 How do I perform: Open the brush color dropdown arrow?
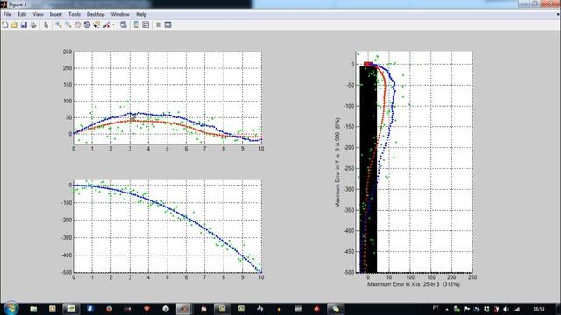[x=113, y=25]
